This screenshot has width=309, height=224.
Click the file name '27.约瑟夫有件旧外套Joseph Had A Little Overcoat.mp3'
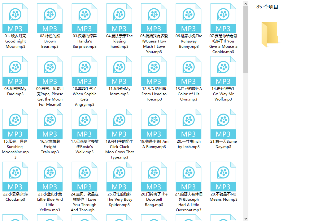coord(189,202)
